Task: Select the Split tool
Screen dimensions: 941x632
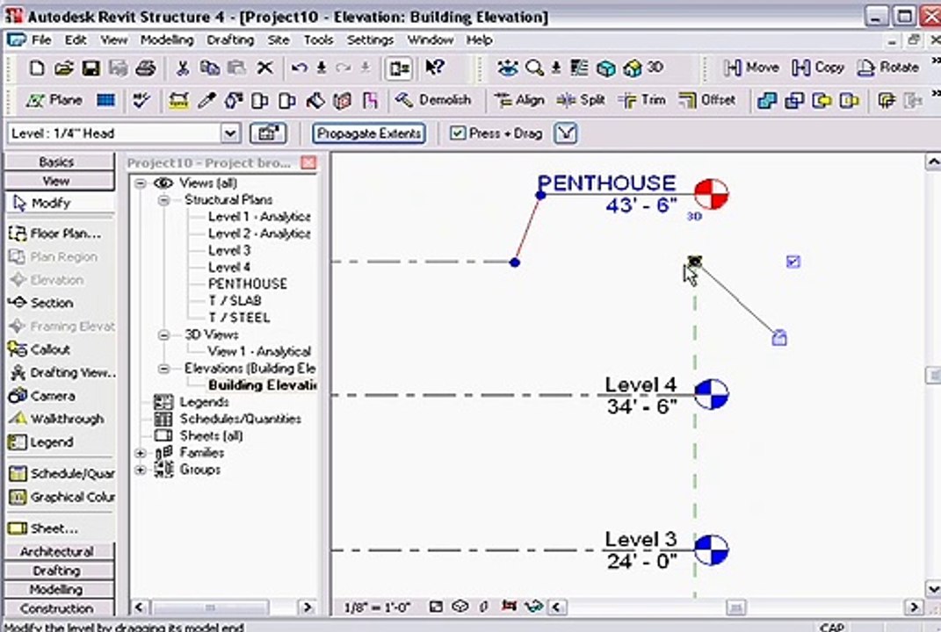Action: pyautogui.click(x=580, y=100)
